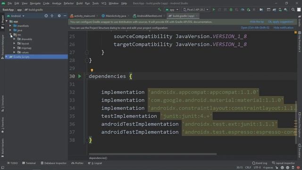Screen dimensions: 302x170
Task: Open the Database Inspector tool window
Action: tap(53, 163)
